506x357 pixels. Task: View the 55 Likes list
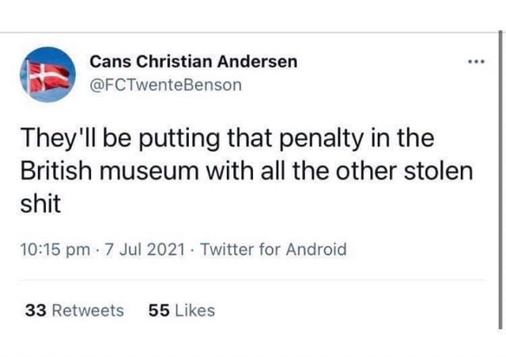pos(182,310)
